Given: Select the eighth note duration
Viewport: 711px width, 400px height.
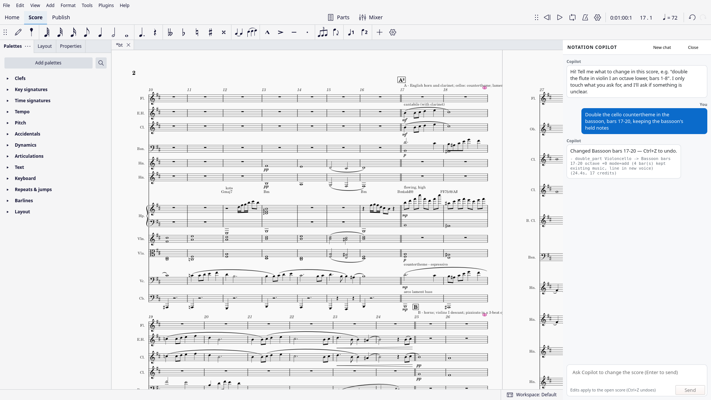Looking at the screenshot, I should [x=87, y=33].
